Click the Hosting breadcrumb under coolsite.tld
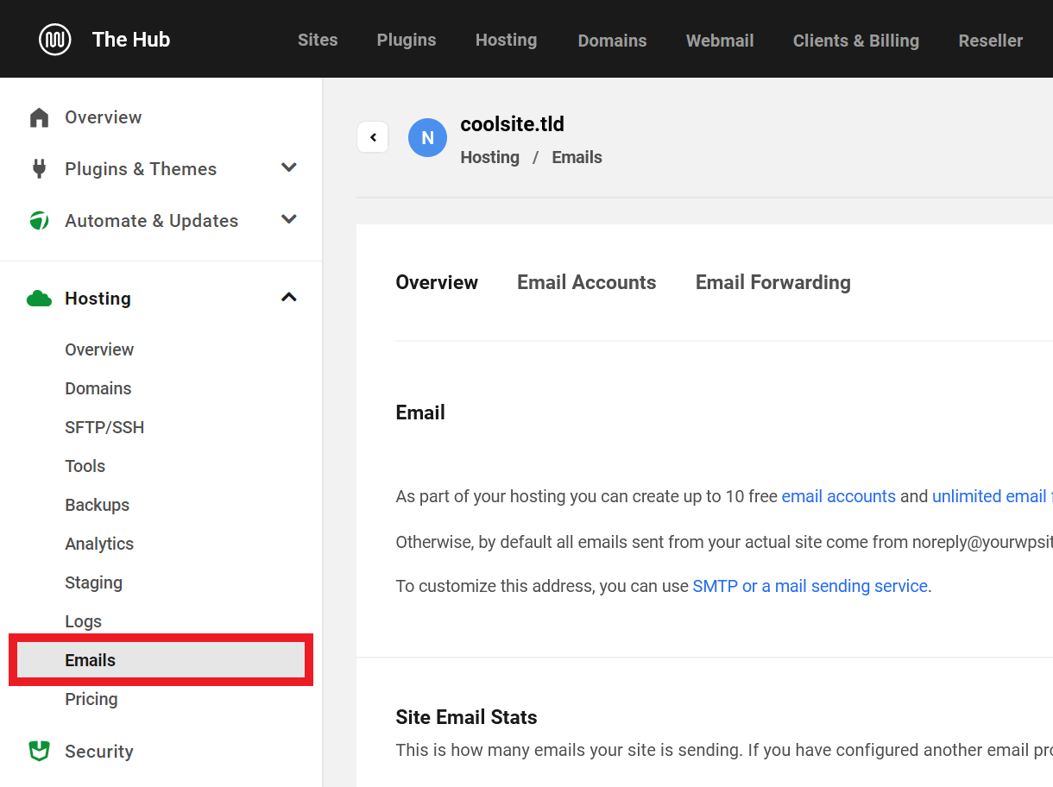The image size is (1053, 787). pos(489,157)
